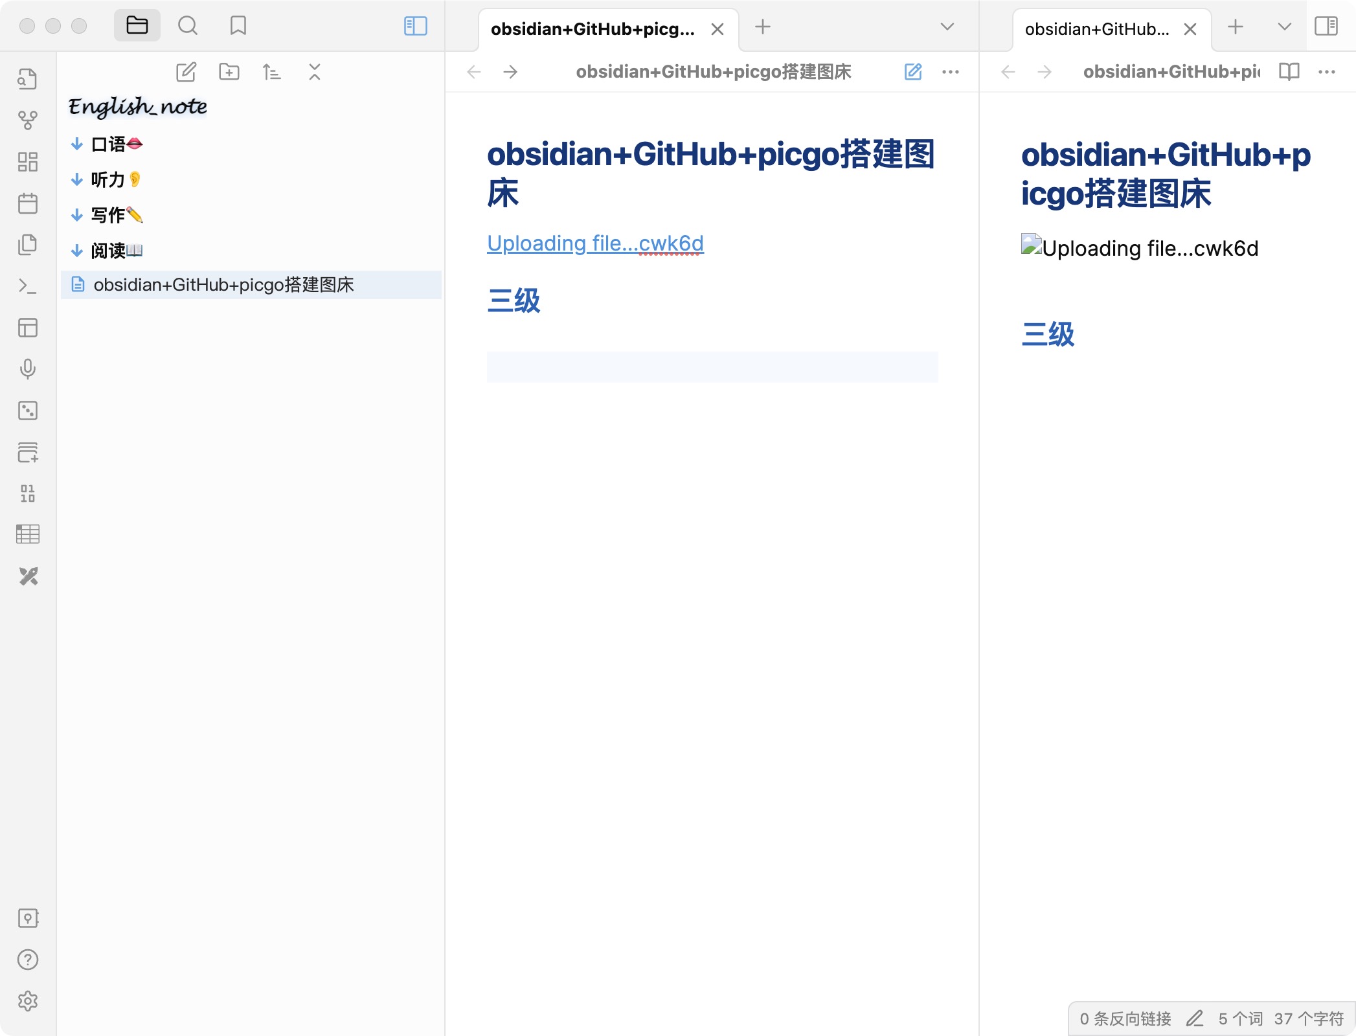This screenshot has width=1356, height=1036.
Task: Open new tab in right pane
Action: pyautogui.click(x=1235, y=27)
